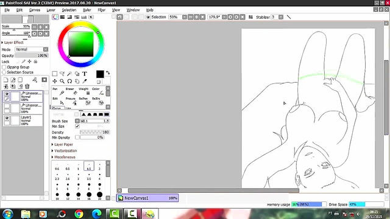The image size is (390, 219).
Task: Hide the Layer1 layer
Action: click(7, 118)
